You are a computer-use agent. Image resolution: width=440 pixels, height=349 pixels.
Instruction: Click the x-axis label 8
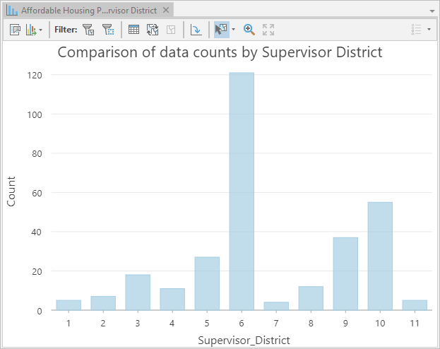click(311, 324)
